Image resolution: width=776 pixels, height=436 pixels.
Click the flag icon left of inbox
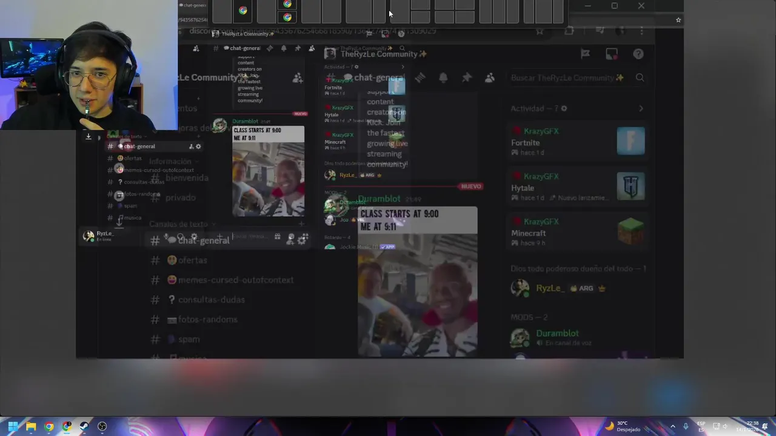coord(585,54)
